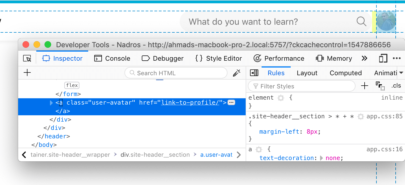
Task: Add a new CSS rule with plus icon
Action: click(x=364, y=86)
